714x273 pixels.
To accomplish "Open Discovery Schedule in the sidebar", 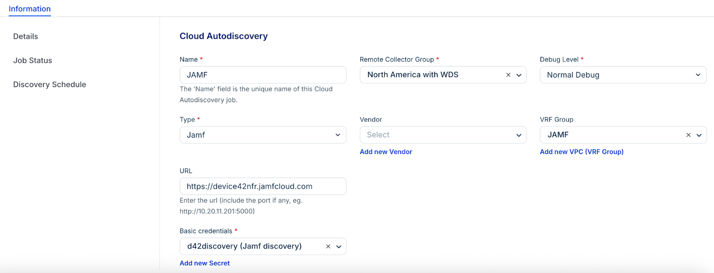I will point(50,85).
